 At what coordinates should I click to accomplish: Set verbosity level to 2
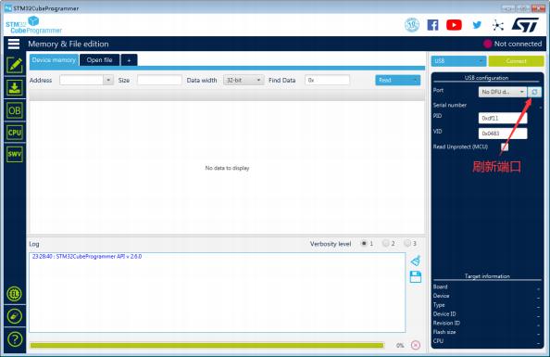[386, 243]
